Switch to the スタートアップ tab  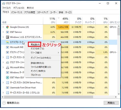pyautogui.click(x=43, y=13)
